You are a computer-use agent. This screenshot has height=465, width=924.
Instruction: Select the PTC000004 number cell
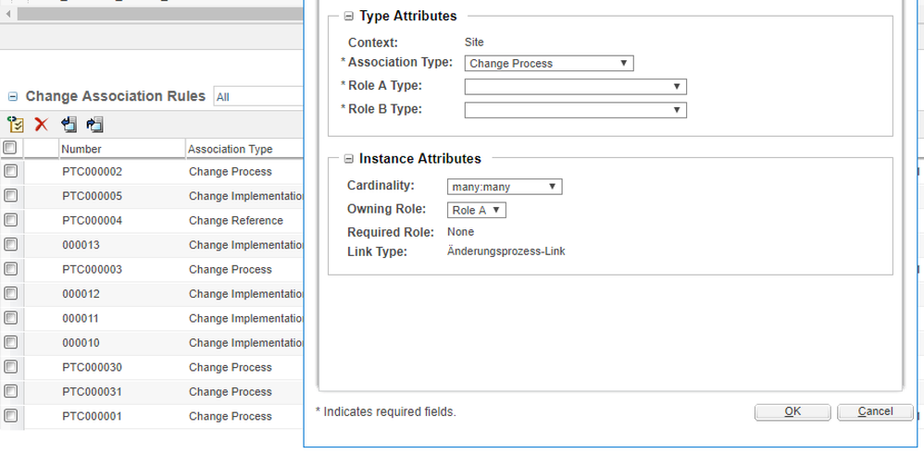pos(92,221)
